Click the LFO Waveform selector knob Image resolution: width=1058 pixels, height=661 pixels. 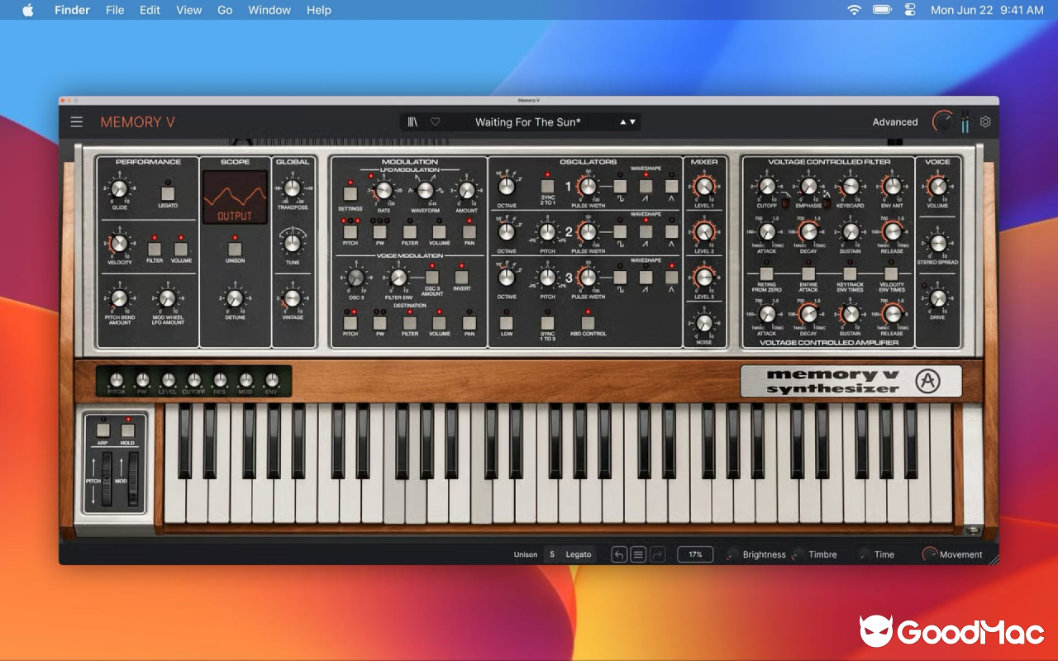[x=426, y=191]
